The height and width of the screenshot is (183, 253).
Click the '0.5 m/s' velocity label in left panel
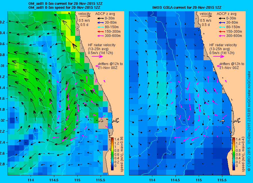(84, 21)
